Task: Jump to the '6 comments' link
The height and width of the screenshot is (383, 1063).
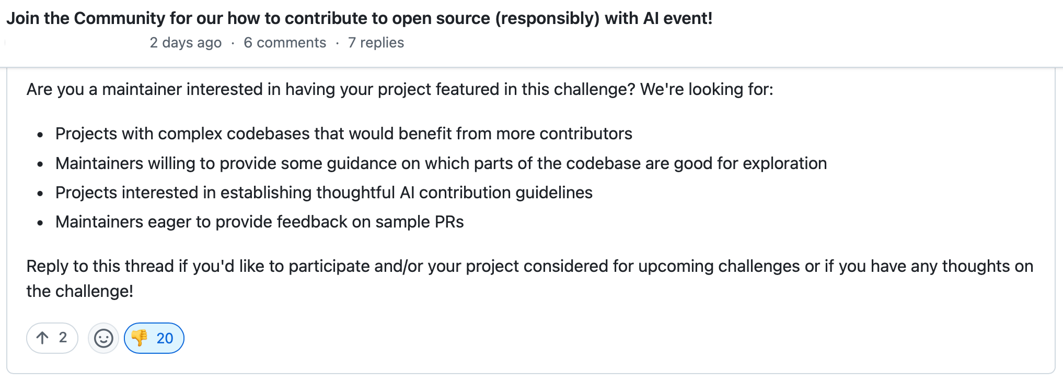Action: pos(285,43)
